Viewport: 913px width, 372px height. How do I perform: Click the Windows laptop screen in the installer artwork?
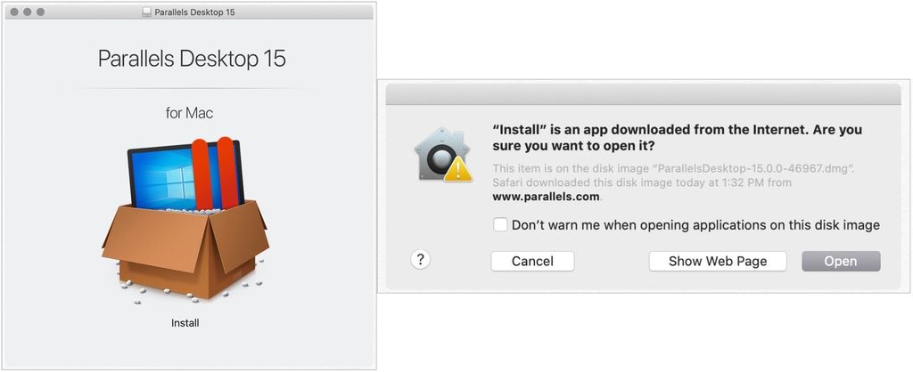point(160,174)
